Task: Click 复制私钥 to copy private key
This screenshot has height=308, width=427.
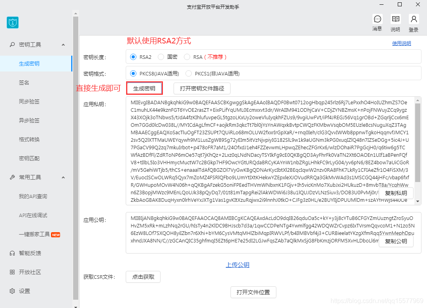Action: (x=396, y=193)
